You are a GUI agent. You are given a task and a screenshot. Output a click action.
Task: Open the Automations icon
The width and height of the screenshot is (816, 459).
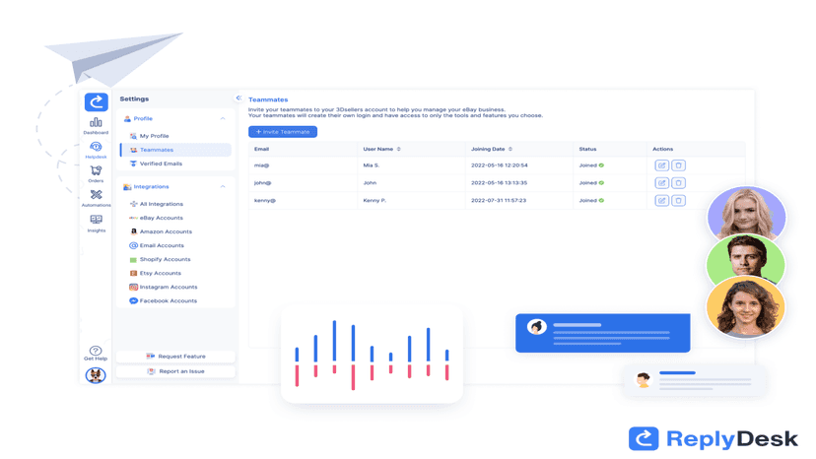96,195
